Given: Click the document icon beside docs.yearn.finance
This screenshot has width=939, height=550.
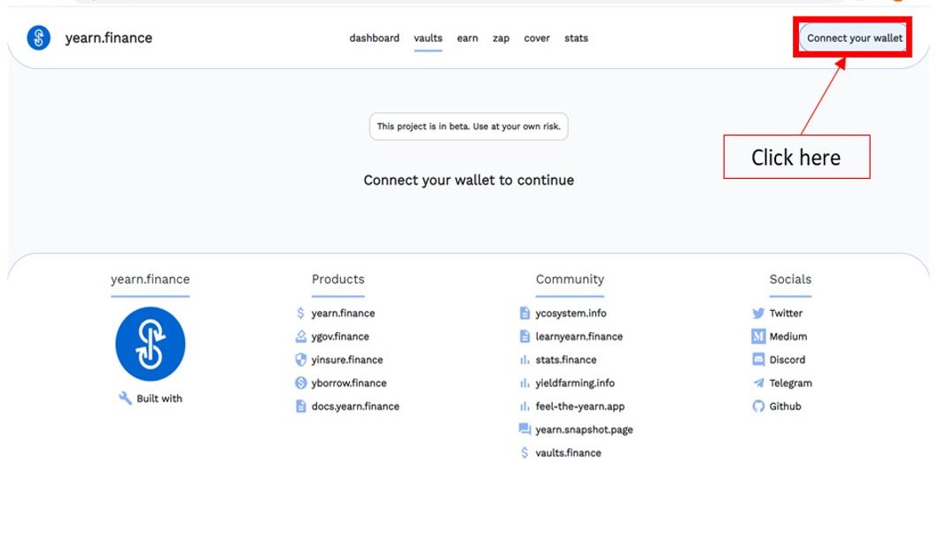Looking at the screenshot, I should pyautogui.click(x=300, y=407).
